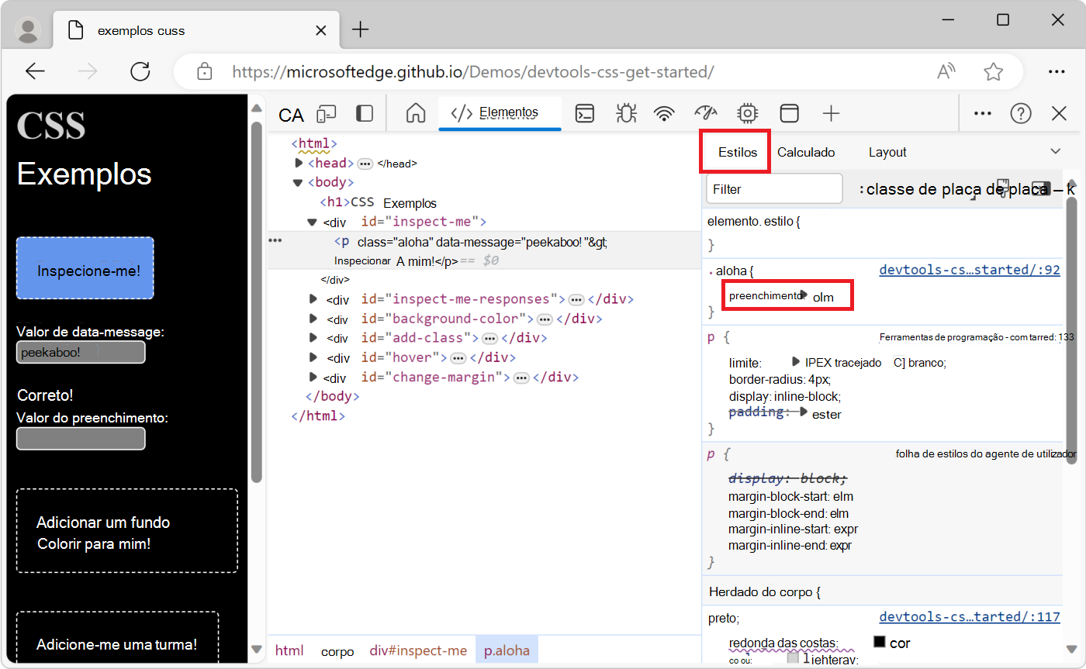
Task: Add a tool via the plus icon
Action: pyautogui.click(x=831, y=113)
